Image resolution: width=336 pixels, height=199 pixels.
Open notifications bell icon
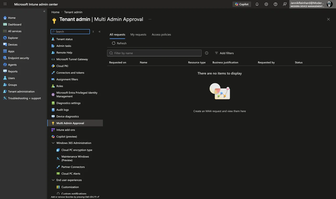point(257,4)
